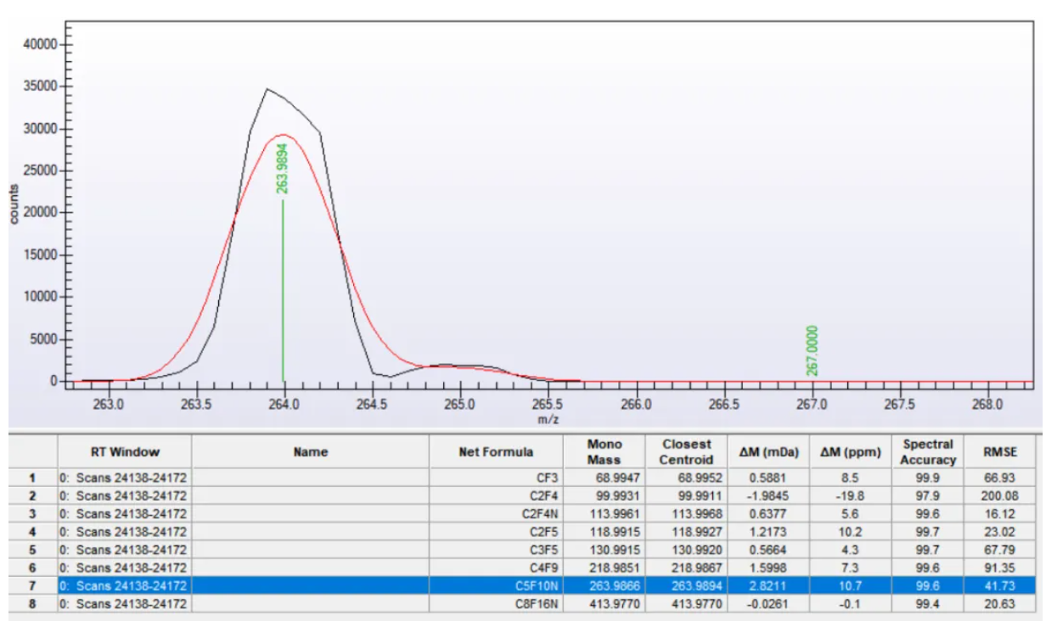The image size is (1046, 621).
Task: Select row number 4 header
Action: click(x=33, y=532)
